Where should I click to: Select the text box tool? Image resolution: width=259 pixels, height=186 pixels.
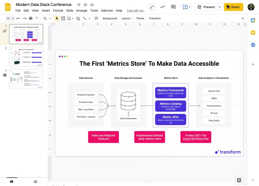point(63,18)
